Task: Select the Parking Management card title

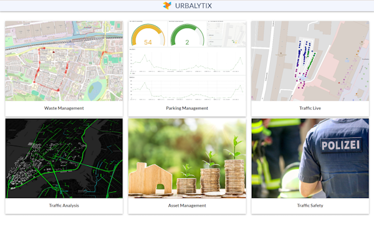Action: coord(187,108)
